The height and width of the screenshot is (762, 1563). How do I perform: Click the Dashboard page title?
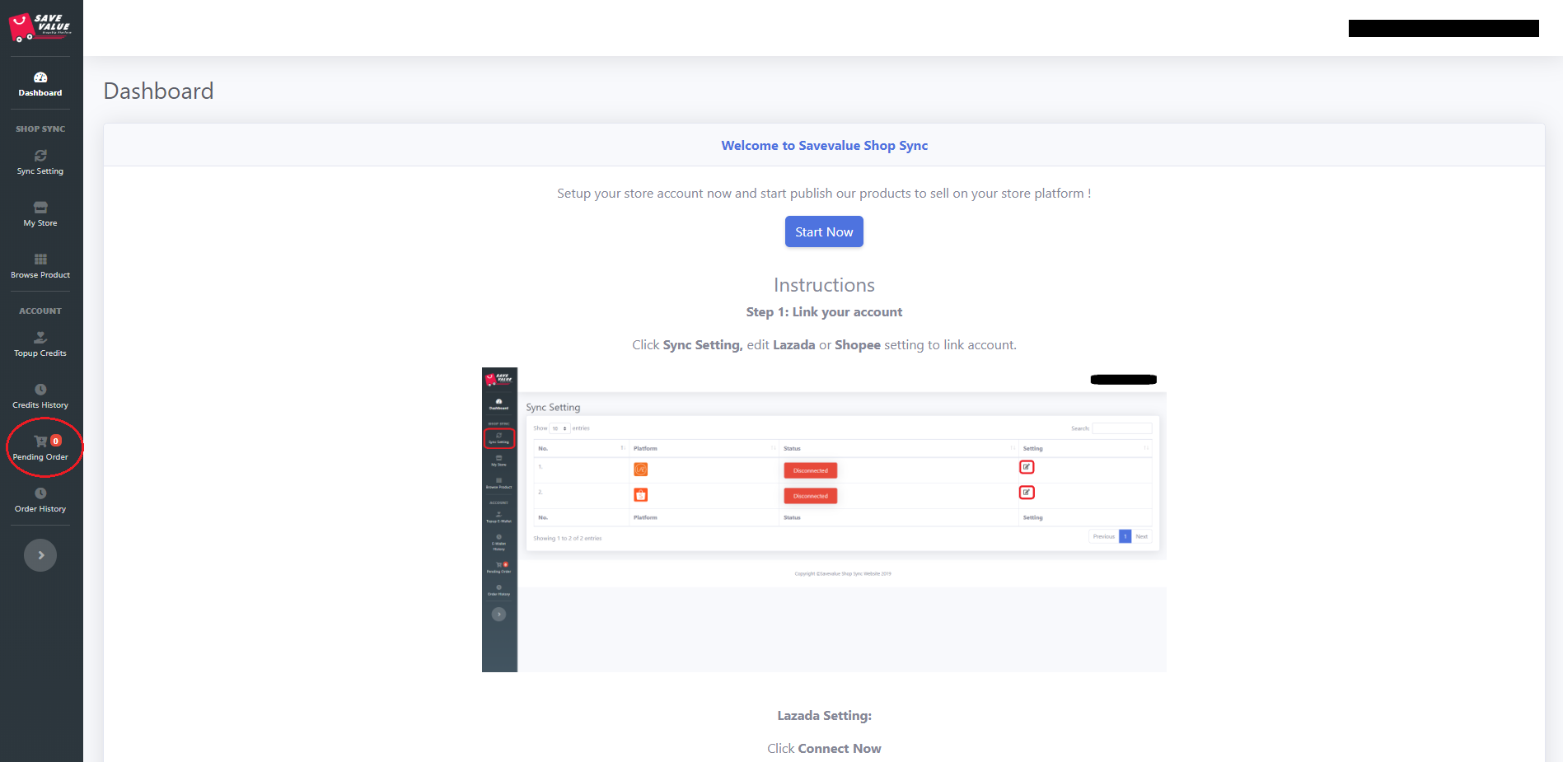point(158,91)
